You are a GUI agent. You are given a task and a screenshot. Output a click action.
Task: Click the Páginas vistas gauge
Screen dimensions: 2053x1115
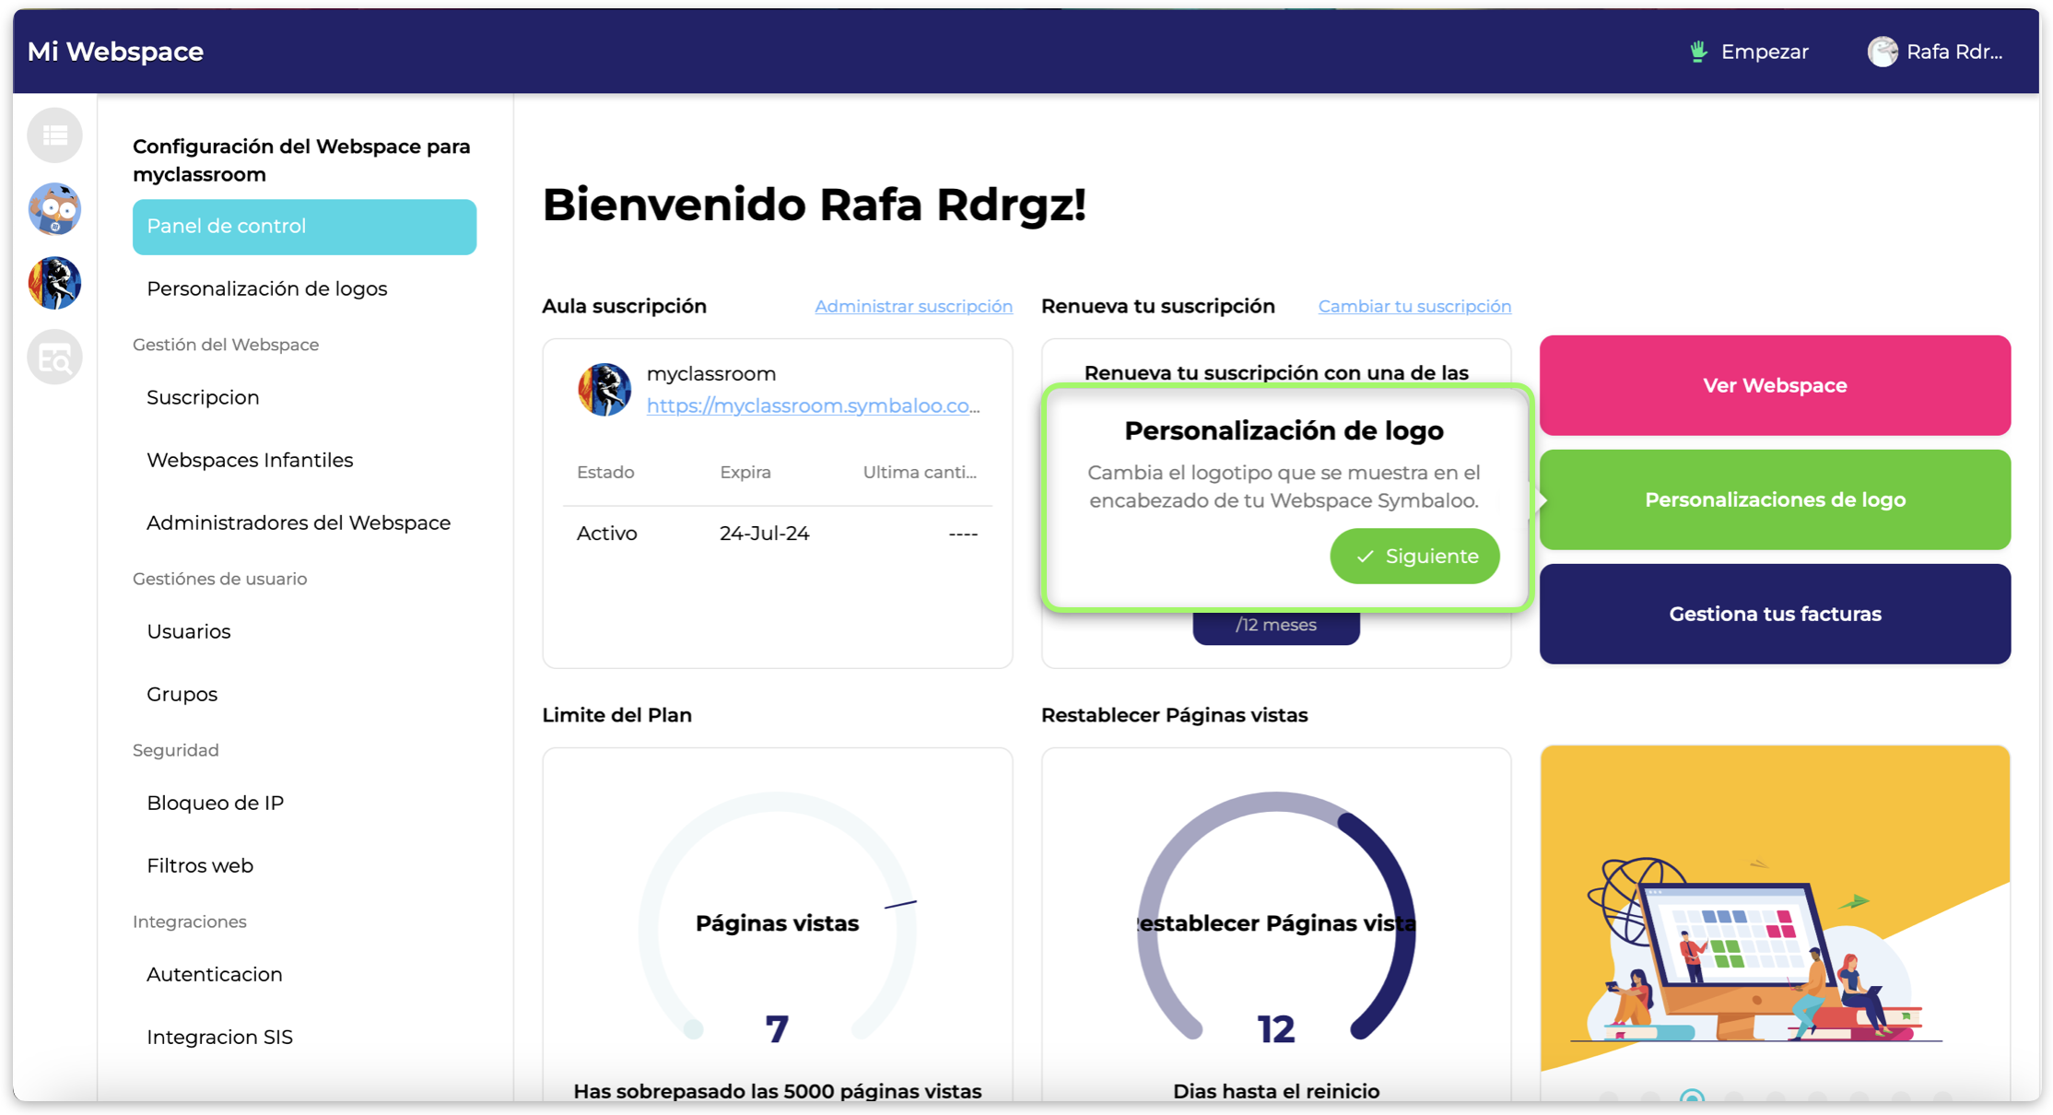coord(777,918)
